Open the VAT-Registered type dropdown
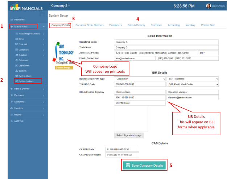The image size is (227, 180). point(193,79)
